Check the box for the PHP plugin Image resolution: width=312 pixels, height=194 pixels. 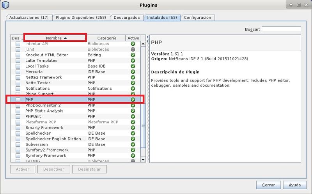coord(18,100)
